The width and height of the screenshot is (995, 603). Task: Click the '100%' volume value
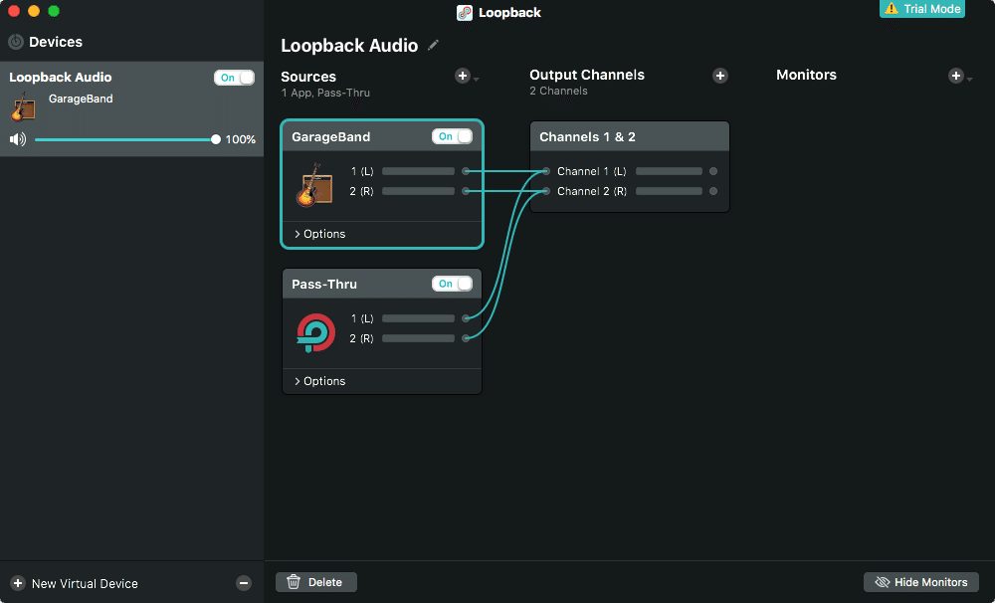click(241, 139)
